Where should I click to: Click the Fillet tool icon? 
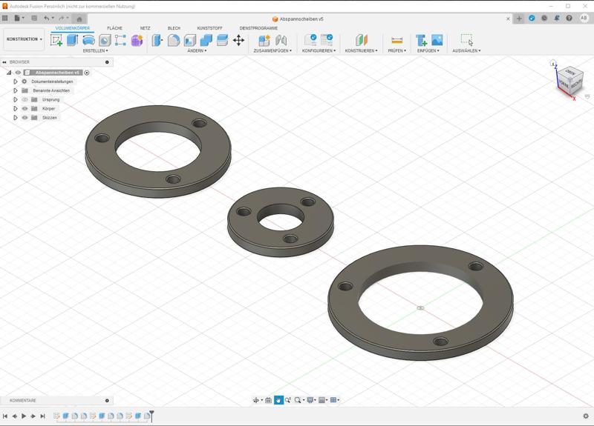coord(174,40)
